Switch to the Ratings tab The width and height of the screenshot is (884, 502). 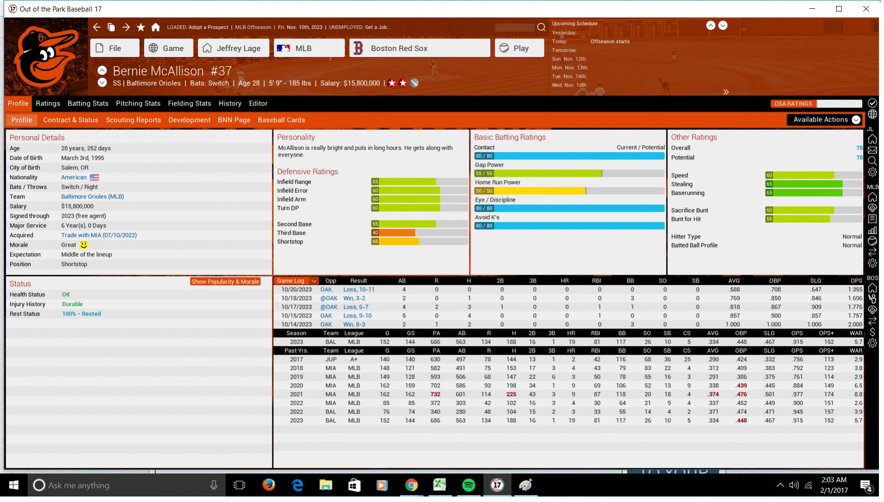48,104
